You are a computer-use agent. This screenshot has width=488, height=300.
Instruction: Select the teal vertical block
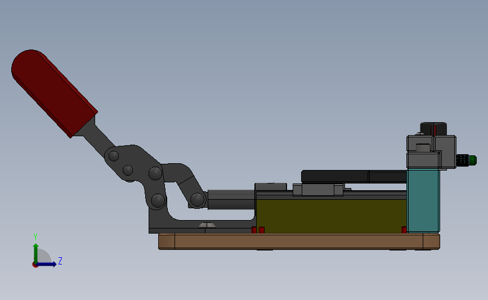click(423, 200)
